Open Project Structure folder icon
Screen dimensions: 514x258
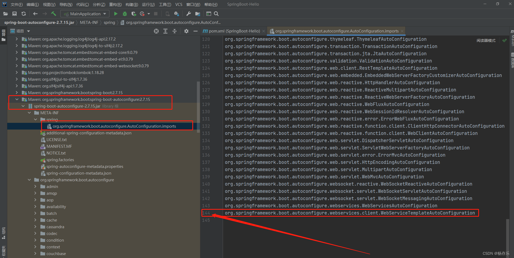(x=198, y=14)
